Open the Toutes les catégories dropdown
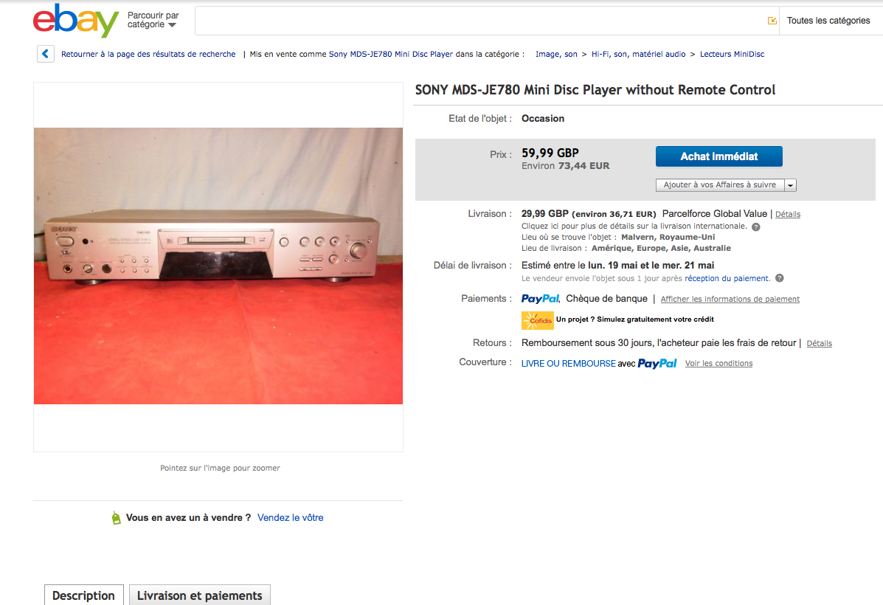The height and width of the screenshot is (605, 883). pos(828,21)
